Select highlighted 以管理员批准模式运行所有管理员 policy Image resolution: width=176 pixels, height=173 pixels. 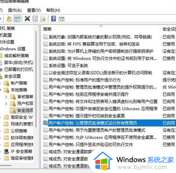tap(93, 123)
